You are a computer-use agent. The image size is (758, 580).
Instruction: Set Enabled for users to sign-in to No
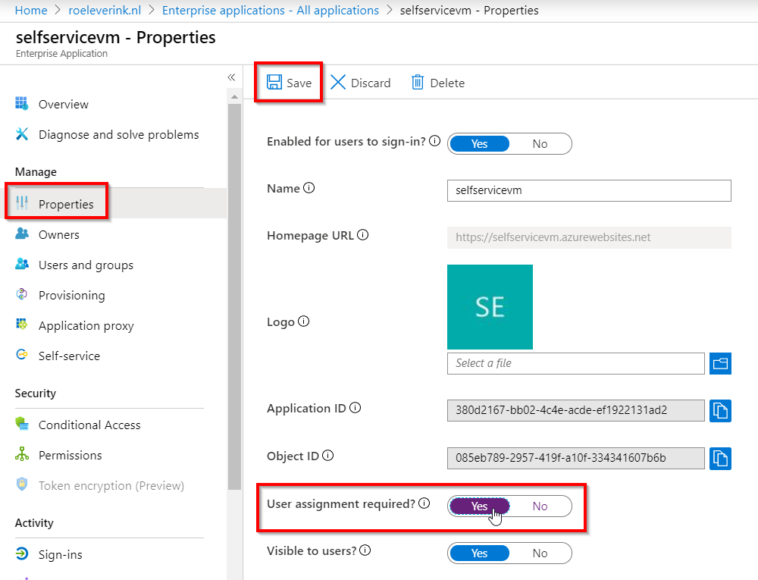(540, 144)
